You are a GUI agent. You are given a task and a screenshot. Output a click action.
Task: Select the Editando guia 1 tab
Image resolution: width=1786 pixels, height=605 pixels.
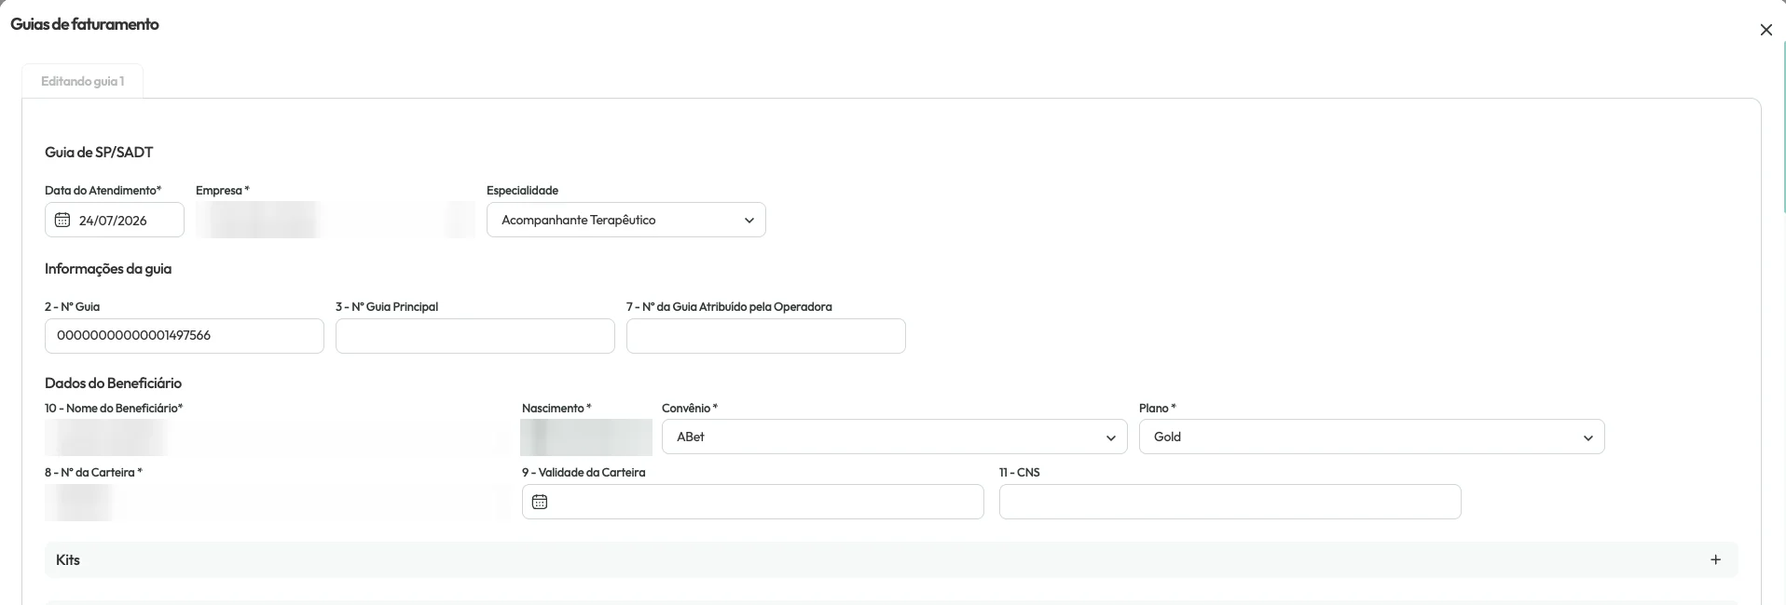(82, 81)
